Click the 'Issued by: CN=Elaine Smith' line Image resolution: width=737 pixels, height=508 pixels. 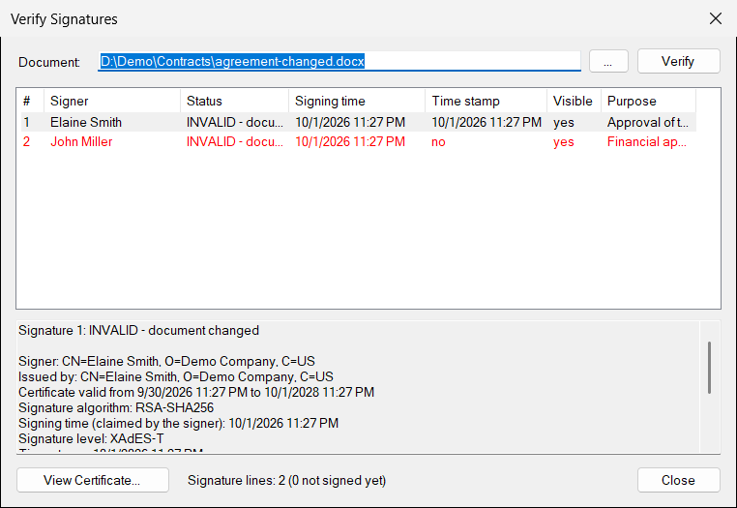pos(176,376)
